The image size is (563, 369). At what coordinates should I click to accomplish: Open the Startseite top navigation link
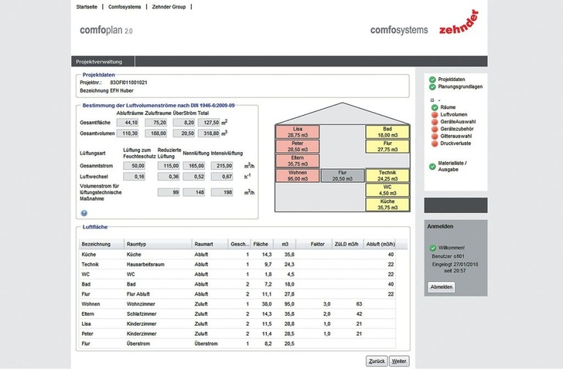pos(87,6)
